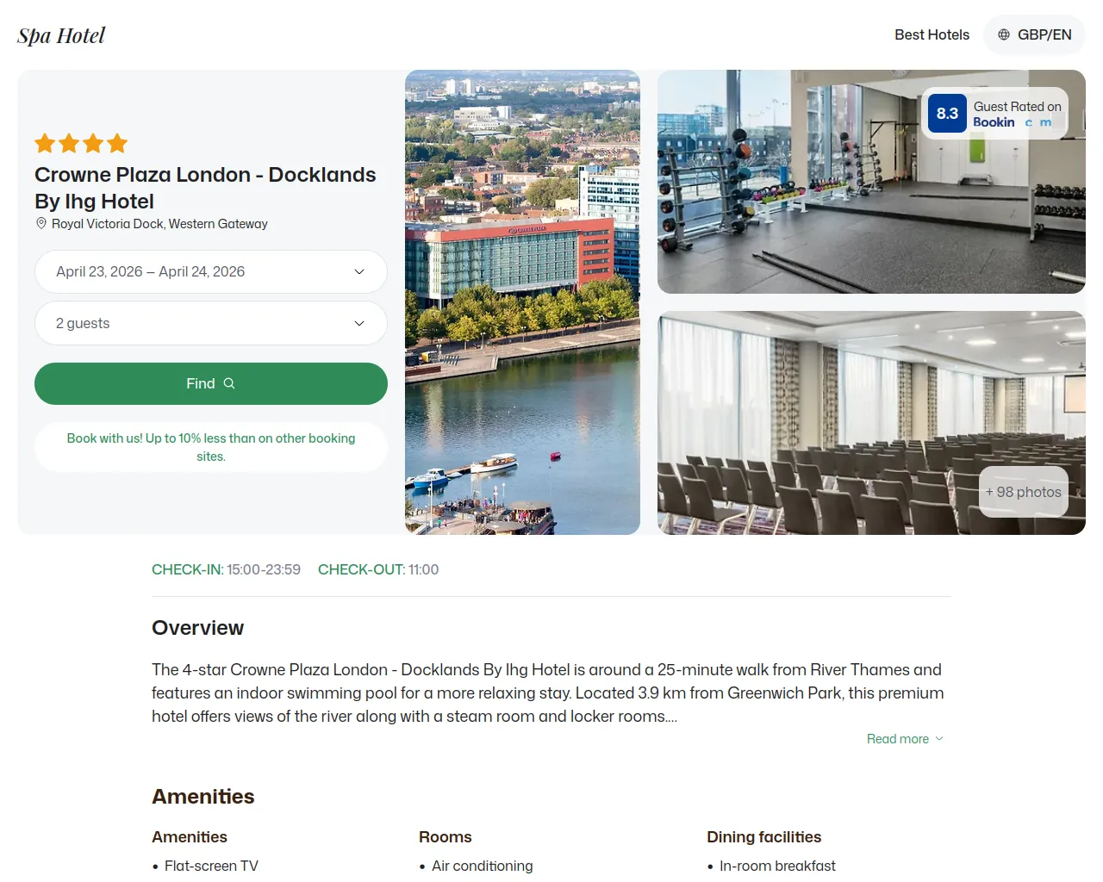Click the 8.3 rating score badge

947,114
